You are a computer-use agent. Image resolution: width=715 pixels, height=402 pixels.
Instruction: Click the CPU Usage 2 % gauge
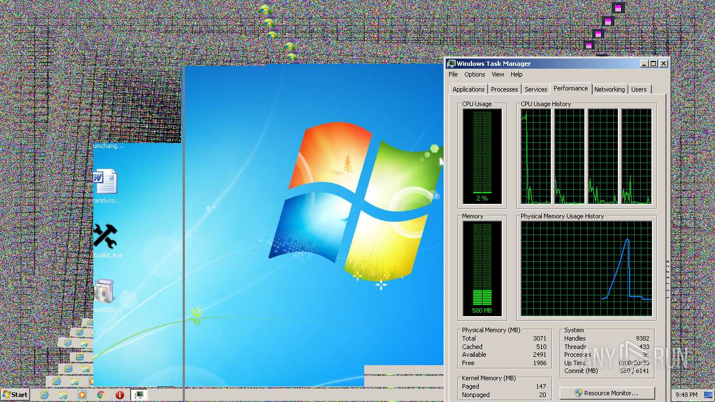pyautogui.click(x=482, y=156)
